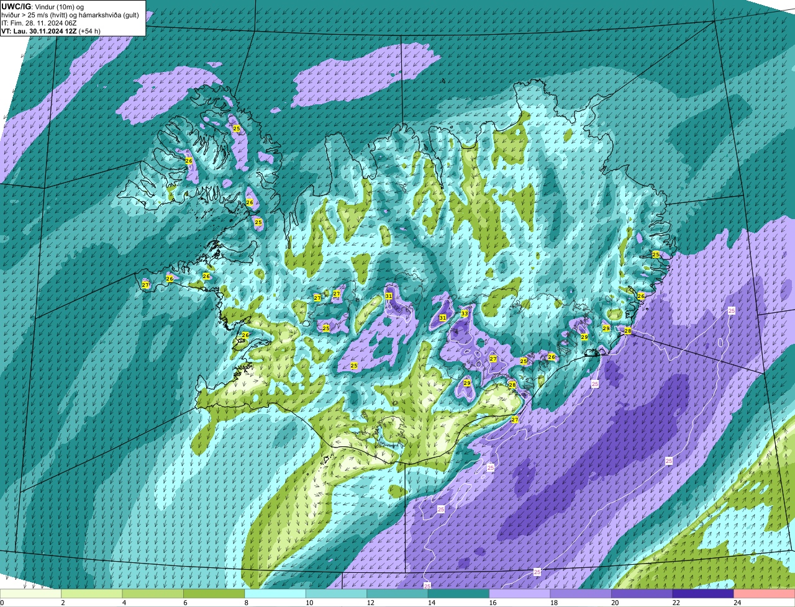The height and width of the screenshot is (607, 795).
Task: Pick the 12–14 m/s teal legend swatch
Action: (x=398, y=594)
